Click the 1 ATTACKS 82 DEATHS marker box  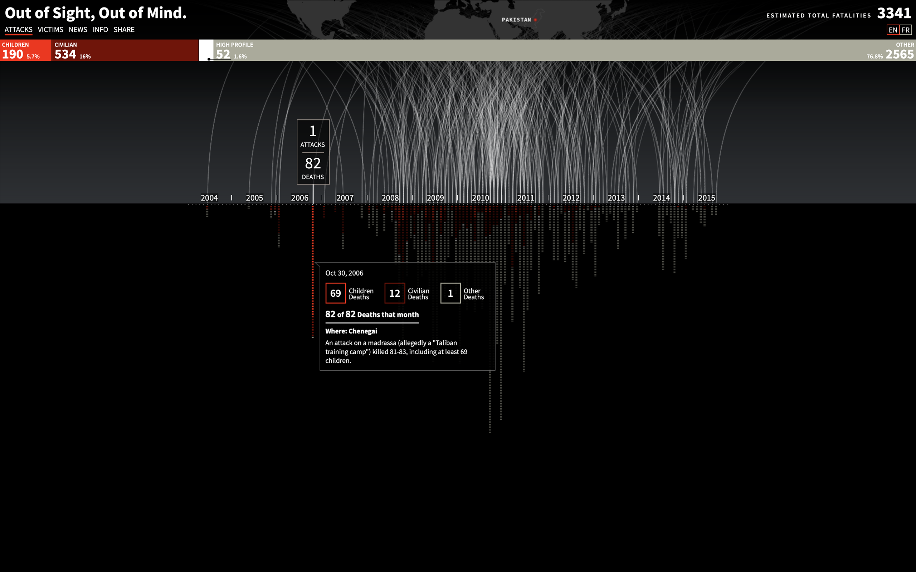click(x=313, y=152)
